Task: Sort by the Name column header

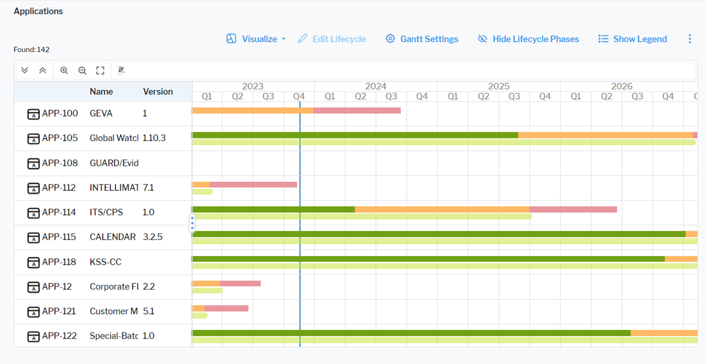Action: (101, 92)
